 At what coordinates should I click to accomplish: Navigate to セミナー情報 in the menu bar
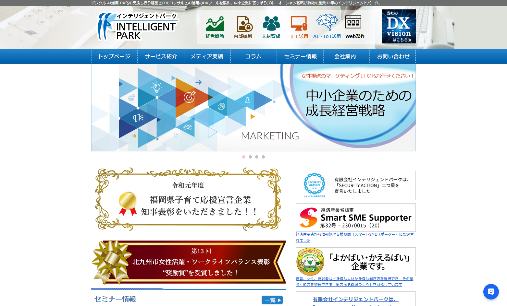coord(300,56)
